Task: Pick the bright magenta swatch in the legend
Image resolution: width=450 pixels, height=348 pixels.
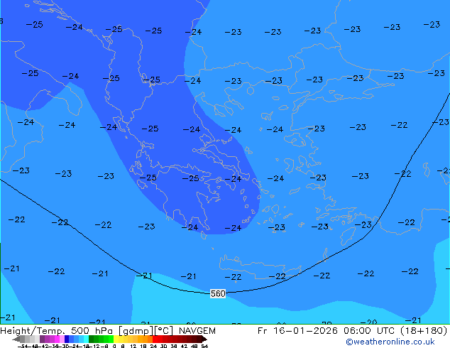Action: click(57, 339)
